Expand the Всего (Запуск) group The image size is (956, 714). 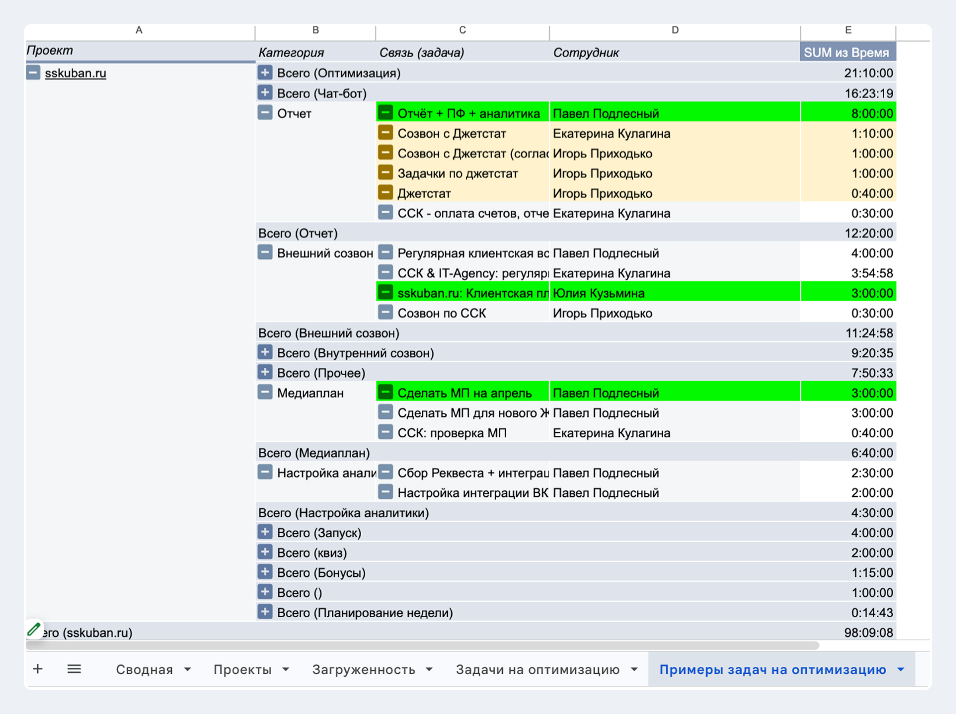click(x=265, y=532)
